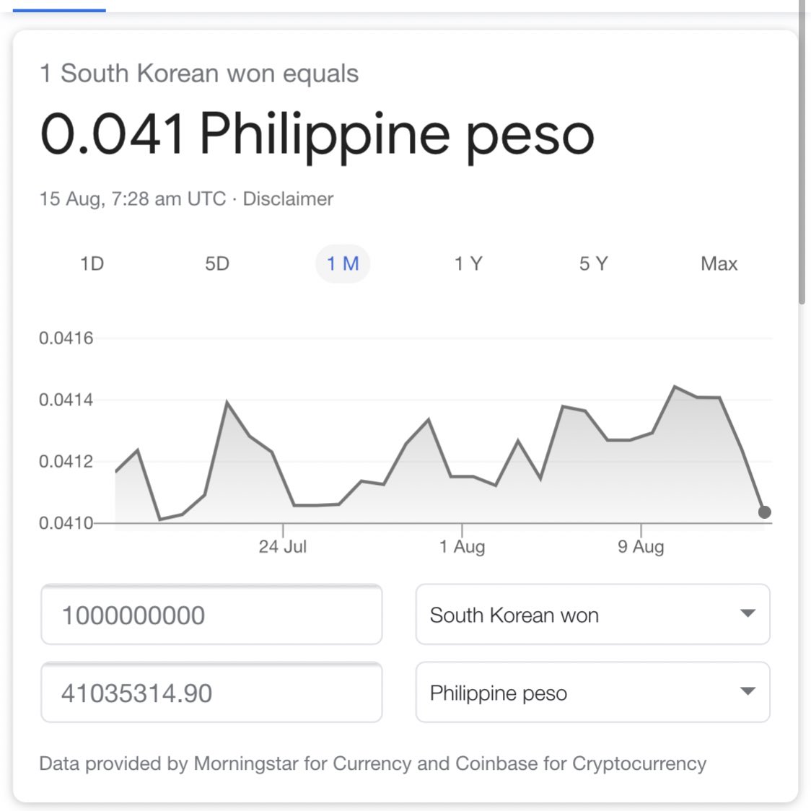The height and width of the screenshot is (811, 811).
Task: Click the 24 Jul marker on chart axis
Action: [283, 546]
